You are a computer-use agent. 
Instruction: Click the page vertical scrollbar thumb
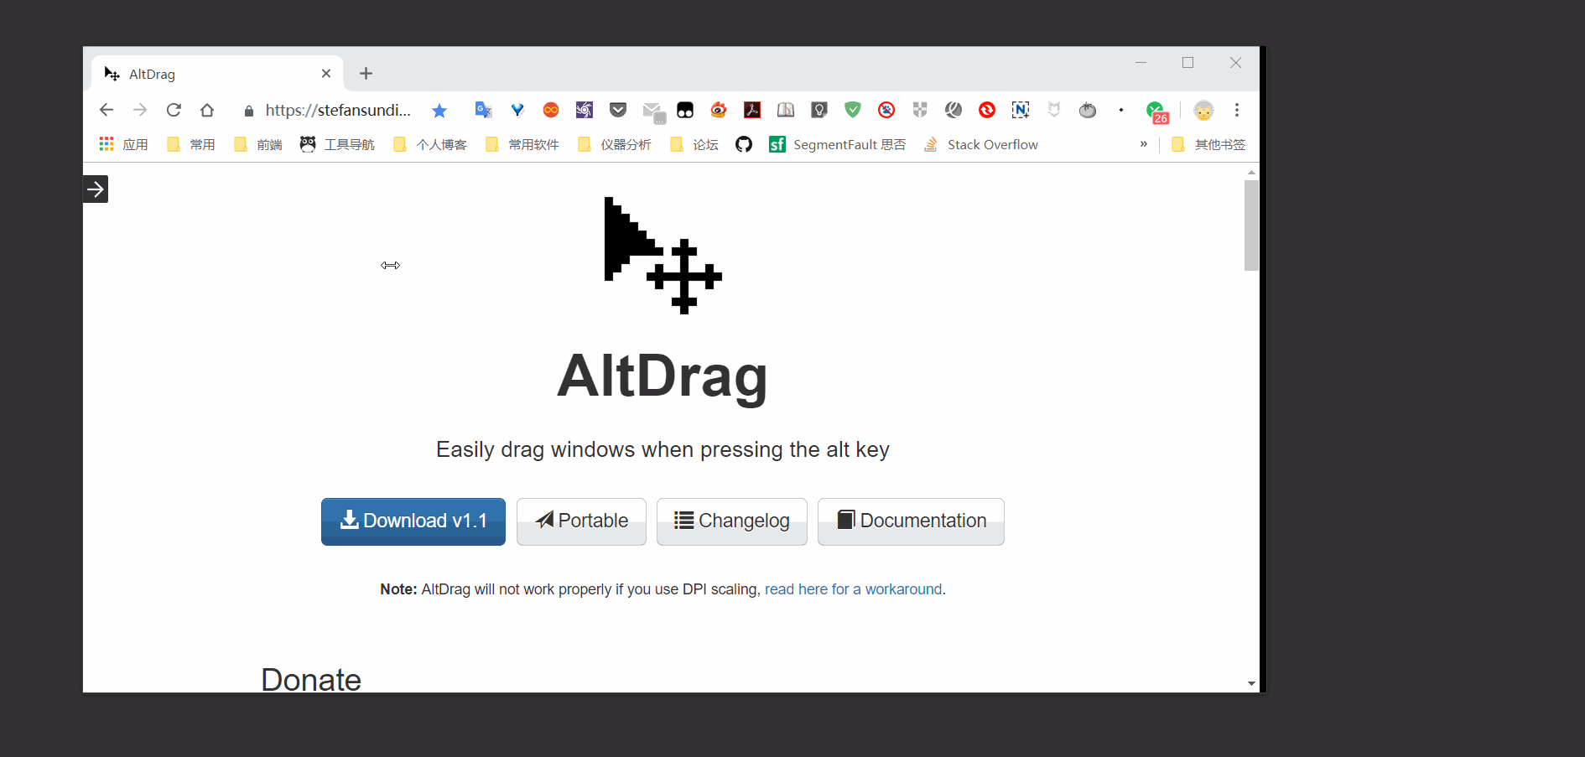1251,225
